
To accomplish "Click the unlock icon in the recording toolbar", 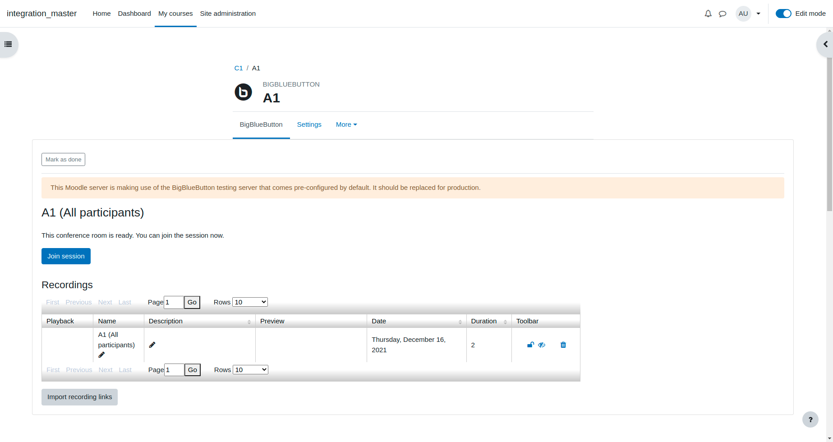I will [530, 345].
